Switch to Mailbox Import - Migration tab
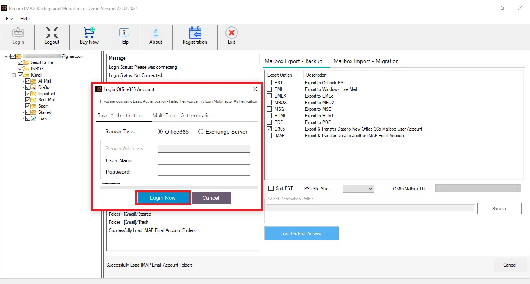The width and height of the screenshot is (530, 284). pos(366,61)
